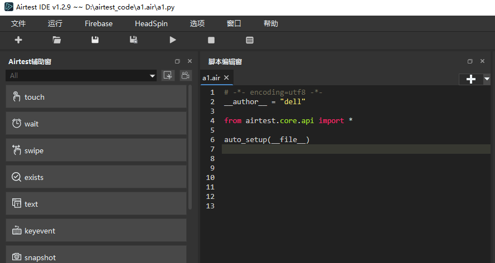Open the log report viewer icon
The image size is (495, 263).
pyautogui.click(x=250, y=40)
